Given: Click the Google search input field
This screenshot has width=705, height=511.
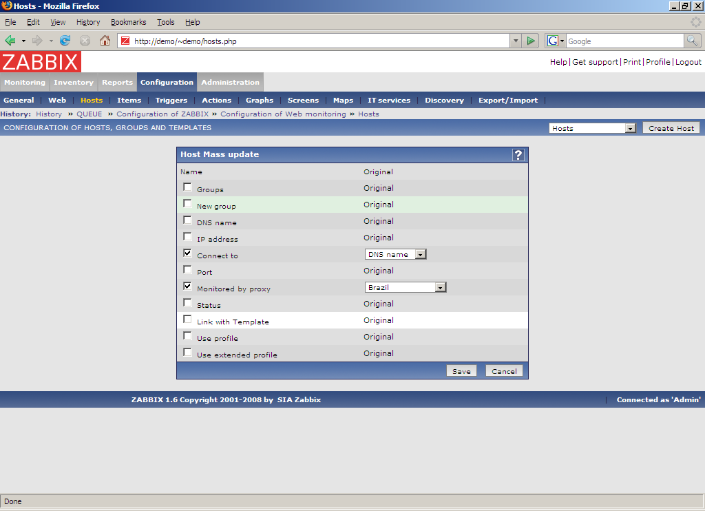Looking at the screenshot, I should click(625, 41).
